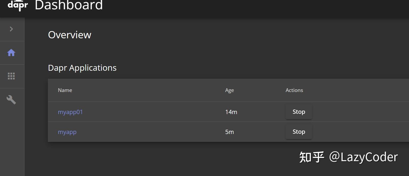This screenshot has width=409, height=176.
Task: Open the myapp01 application link
Action: click(70, 112)
